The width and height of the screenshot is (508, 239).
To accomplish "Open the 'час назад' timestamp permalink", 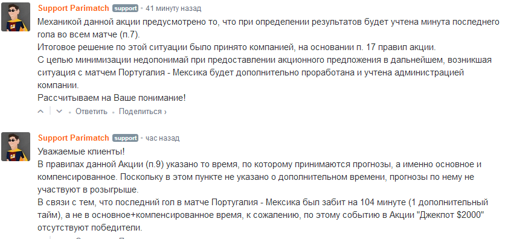I will [x=162, y=138].
